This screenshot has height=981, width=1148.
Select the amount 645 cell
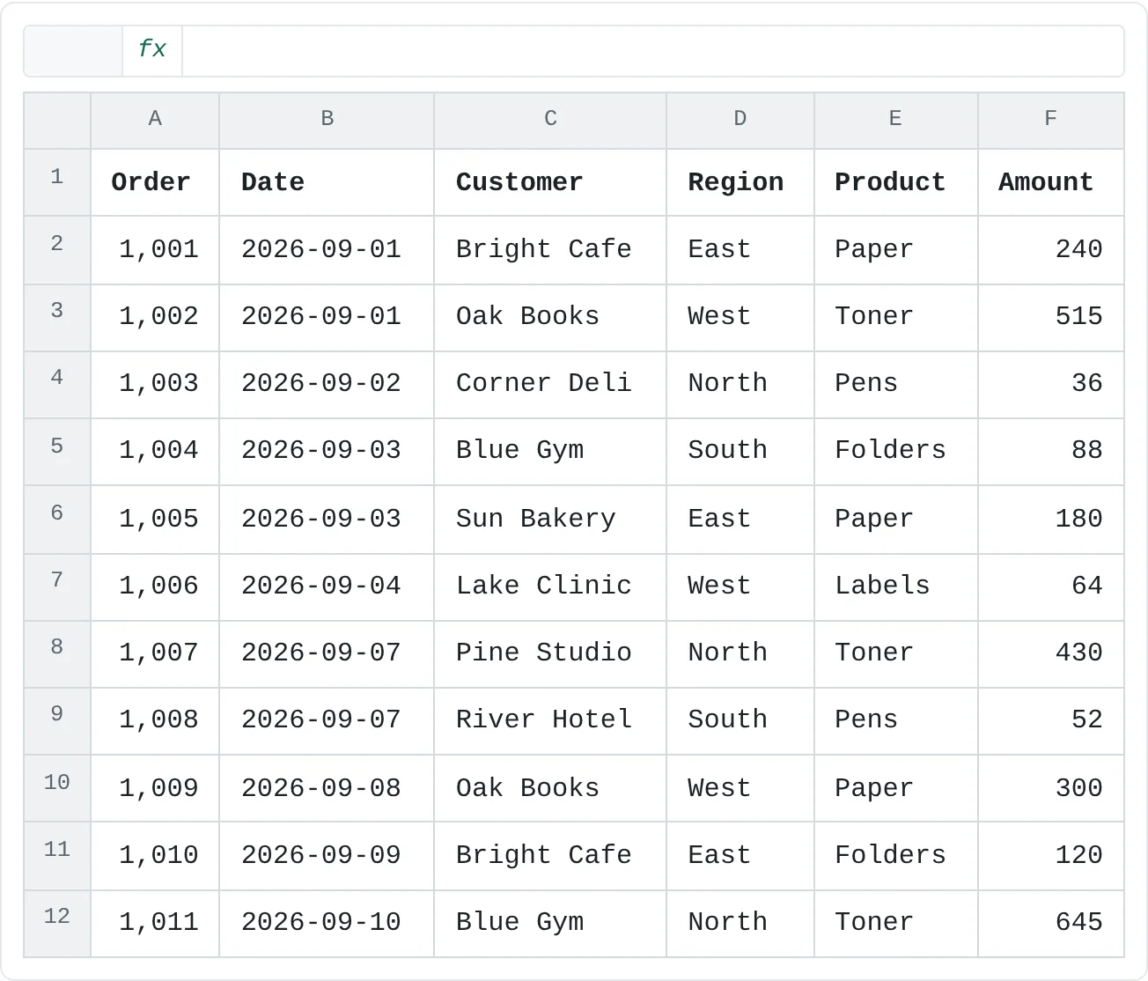click(x=1051, y=924)
